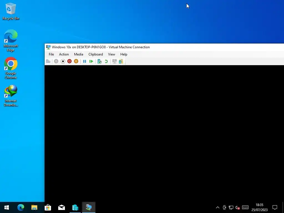The image size is (284, 213).
Task: Click the muted volume tray icon
Action: (237, 207)
